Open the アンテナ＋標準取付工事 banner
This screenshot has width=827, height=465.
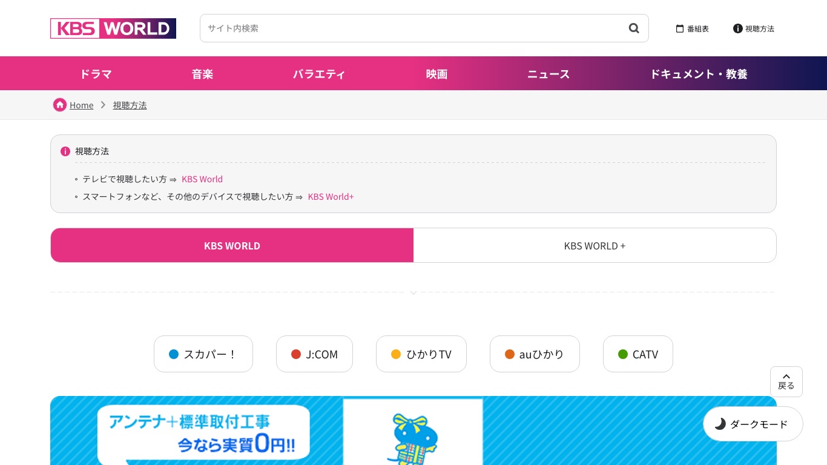click(413, 430)
